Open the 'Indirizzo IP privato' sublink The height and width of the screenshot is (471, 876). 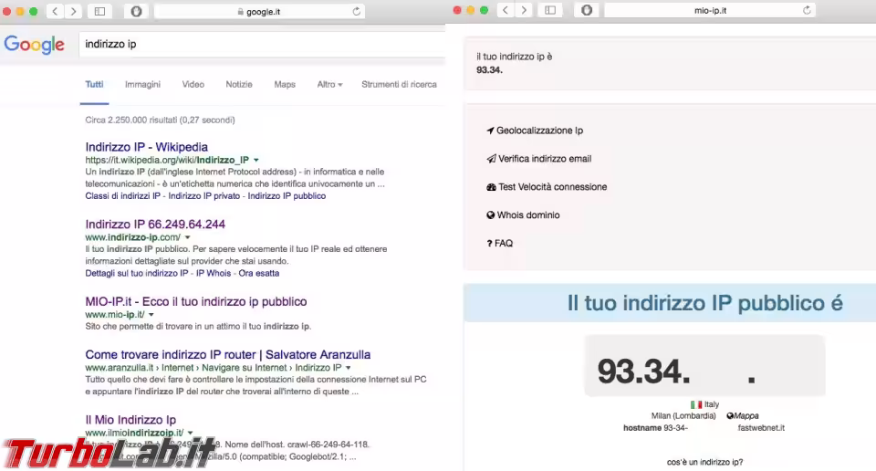click(203, 196)
